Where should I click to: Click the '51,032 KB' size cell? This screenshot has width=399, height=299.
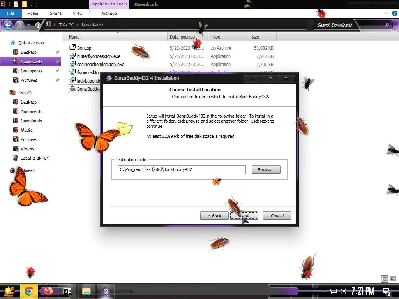264,48
